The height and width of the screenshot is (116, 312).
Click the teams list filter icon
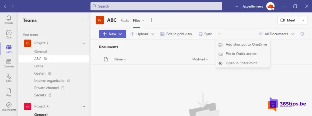(83, 20)
